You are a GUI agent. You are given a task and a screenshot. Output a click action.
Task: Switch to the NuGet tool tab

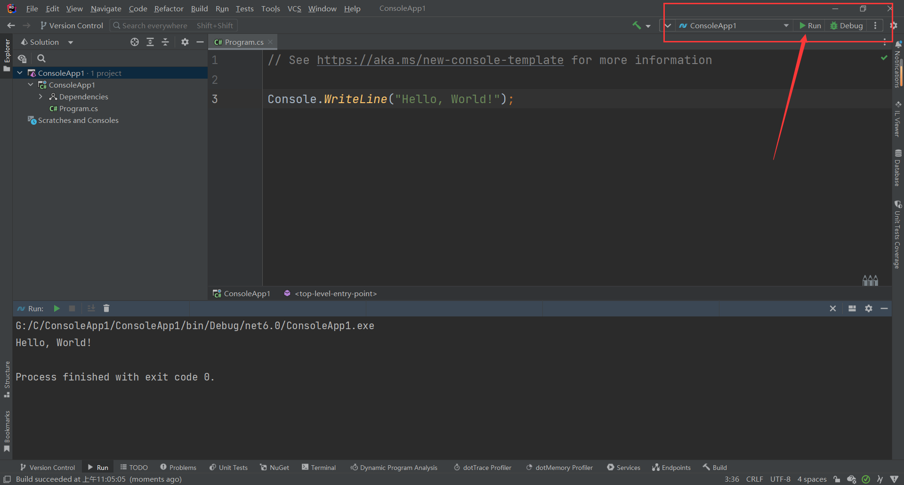coord(274,468)
